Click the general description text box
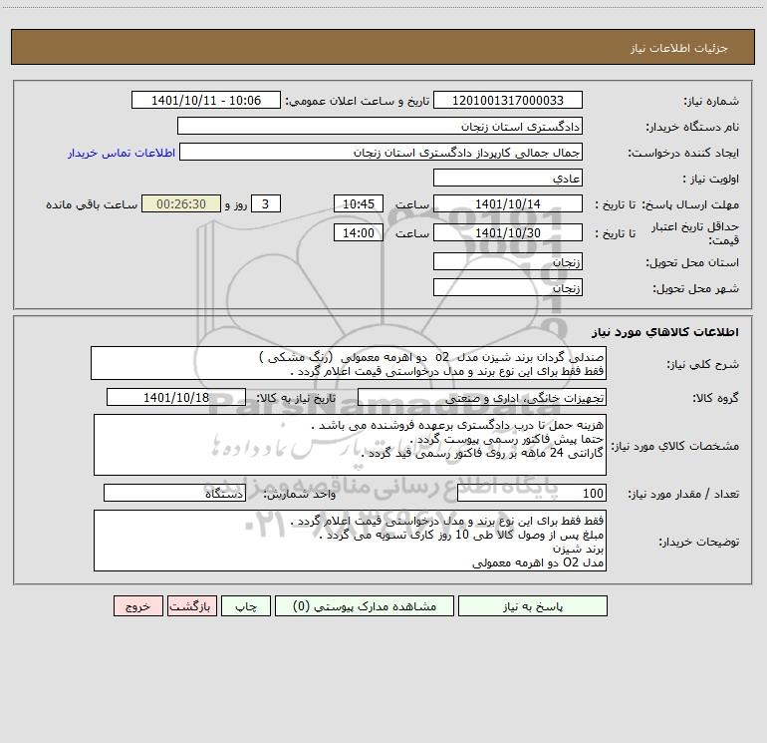This screenshot has height=743, width=767. coord(349,363)
